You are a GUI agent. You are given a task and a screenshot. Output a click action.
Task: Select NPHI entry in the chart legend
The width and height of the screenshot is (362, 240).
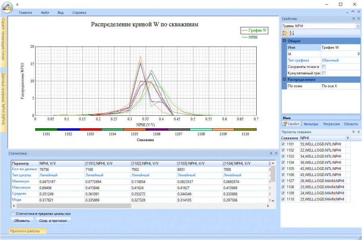click(x=250, y=37)
